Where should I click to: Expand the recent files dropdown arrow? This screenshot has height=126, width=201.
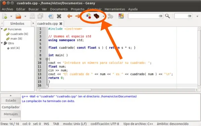click(x=25, y=16)
